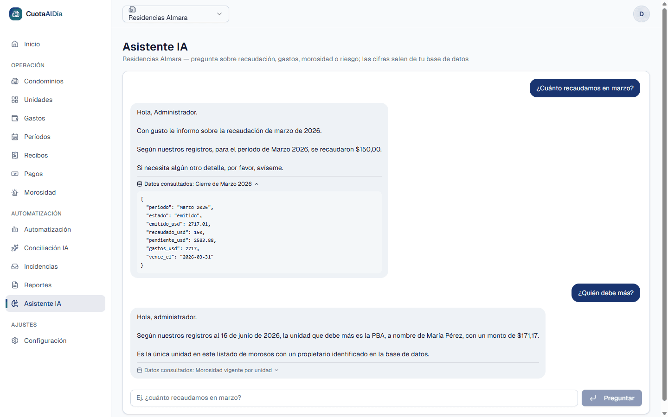Image resolution: width=668 pixels, height=417 pixels.
Task: Open Automatización in the sidebar
Action: point(55,229)
